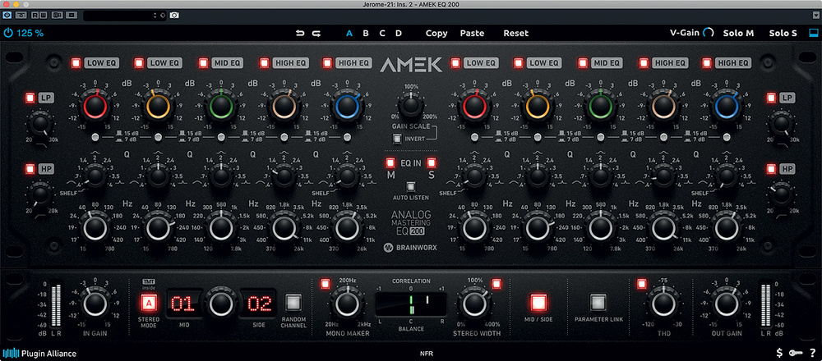
Task: Click the V-Gain knob
Action: click(x=709, y=33)
